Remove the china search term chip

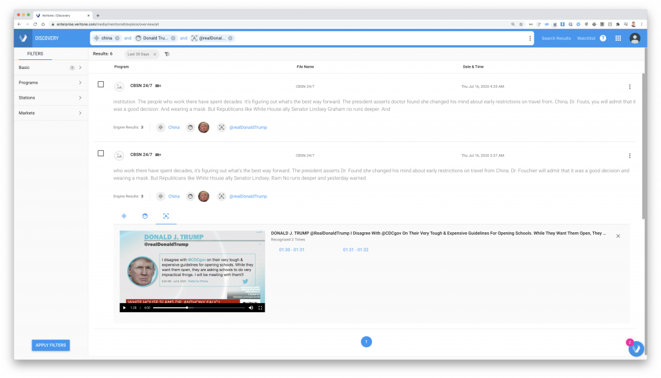(117, 38)
